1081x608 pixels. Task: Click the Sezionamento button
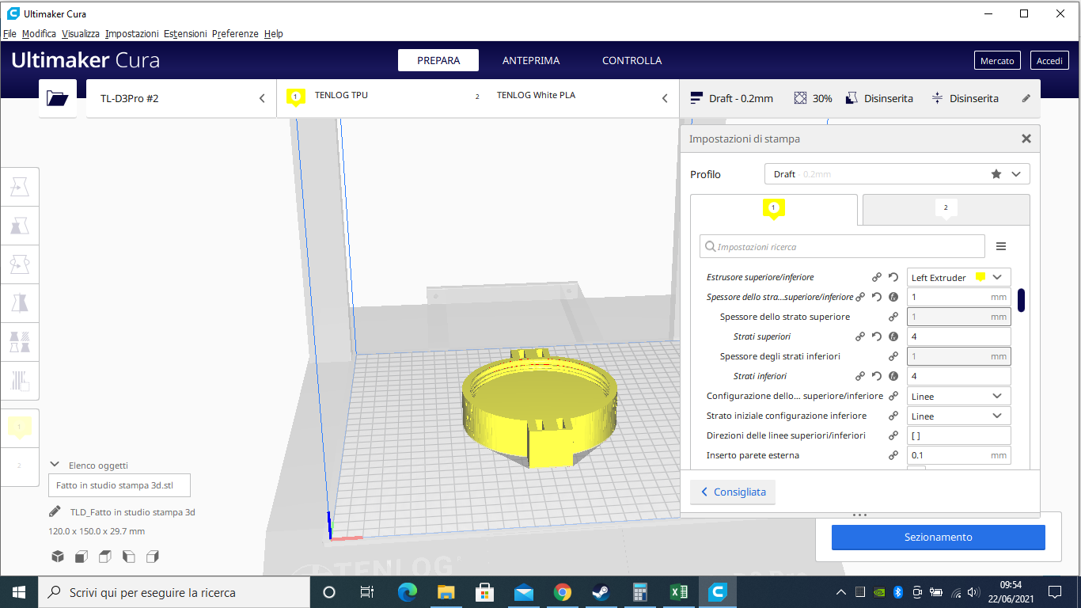[x=938, y=538]
